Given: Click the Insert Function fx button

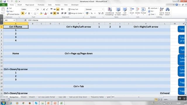Looking at the screenshot, I should 25,20.
